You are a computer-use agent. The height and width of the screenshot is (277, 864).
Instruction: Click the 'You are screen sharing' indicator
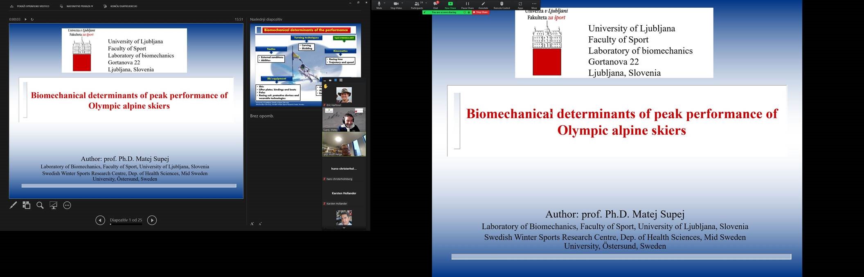(x=443, y=12)
